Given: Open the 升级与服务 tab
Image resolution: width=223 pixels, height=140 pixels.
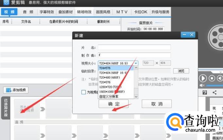Looking at the screenshot, I should [160, 12].
